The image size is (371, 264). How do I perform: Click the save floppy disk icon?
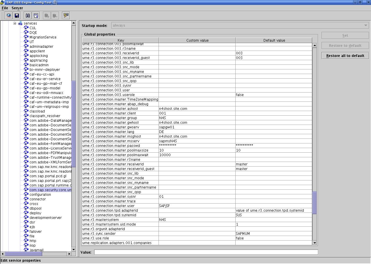click(17, 16)
